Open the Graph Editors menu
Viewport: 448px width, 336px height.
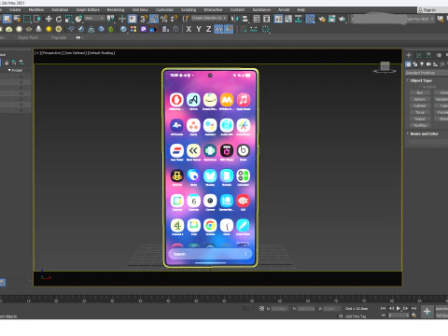point(88,9)
